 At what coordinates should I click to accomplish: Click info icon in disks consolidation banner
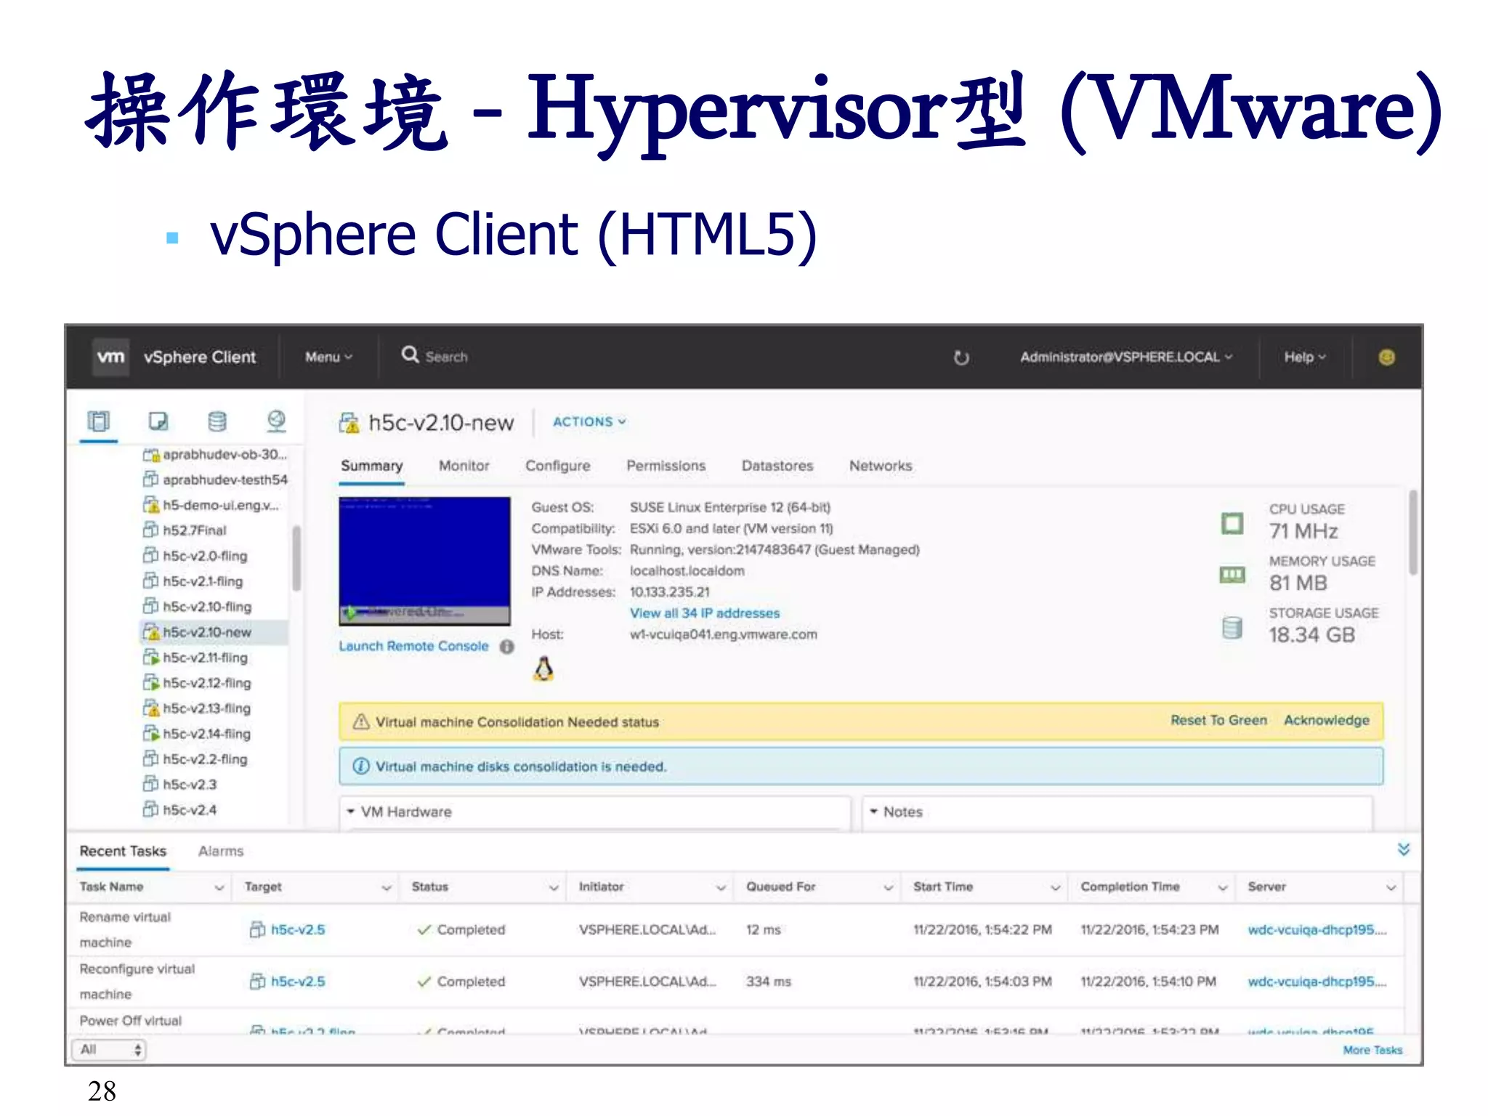pyautogui.click(x=361, y=767)
